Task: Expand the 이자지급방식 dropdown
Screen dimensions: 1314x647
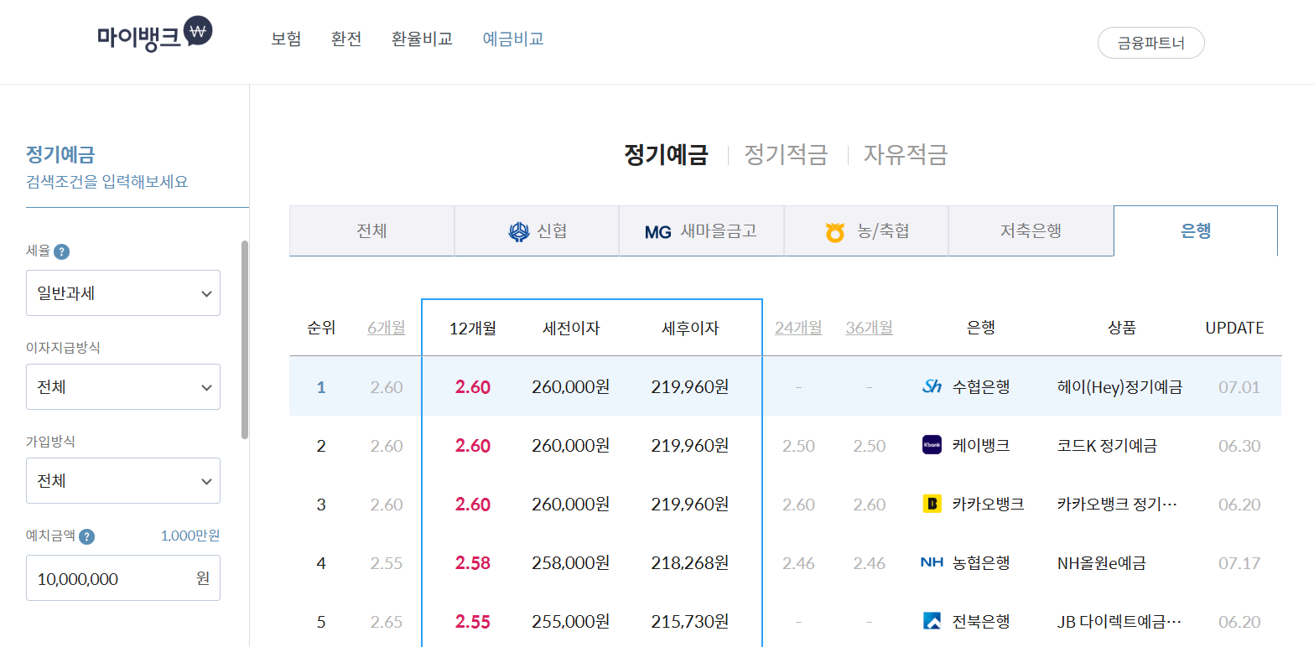Action: tap(122, 386)
